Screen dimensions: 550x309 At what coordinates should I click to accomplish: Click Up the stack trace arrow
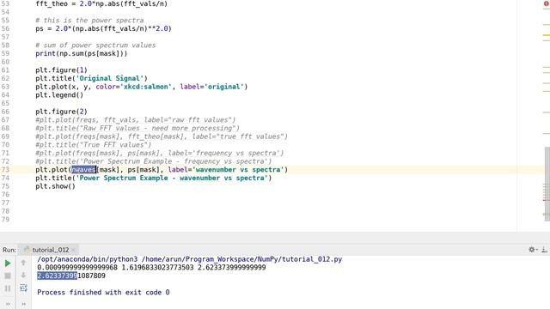[x=23, y=263]
